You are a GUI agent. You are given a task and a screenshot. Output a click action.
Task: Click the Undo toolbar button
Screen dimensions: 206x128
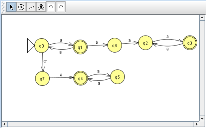[51, 7]
